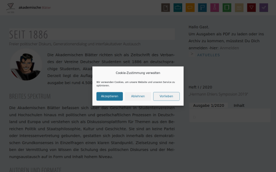The height and width of the screenshot is (172, 276).
Task: Click the cartoon student avatar image
Action: tap(26, 65)
